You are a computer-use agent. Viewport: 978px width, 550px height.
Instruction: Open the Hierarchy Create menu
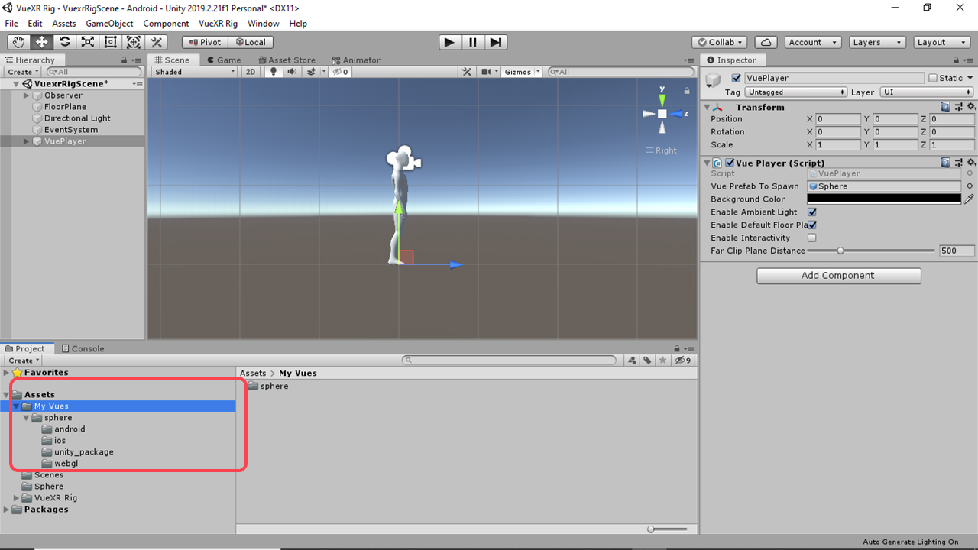click(x=22, y=72)
